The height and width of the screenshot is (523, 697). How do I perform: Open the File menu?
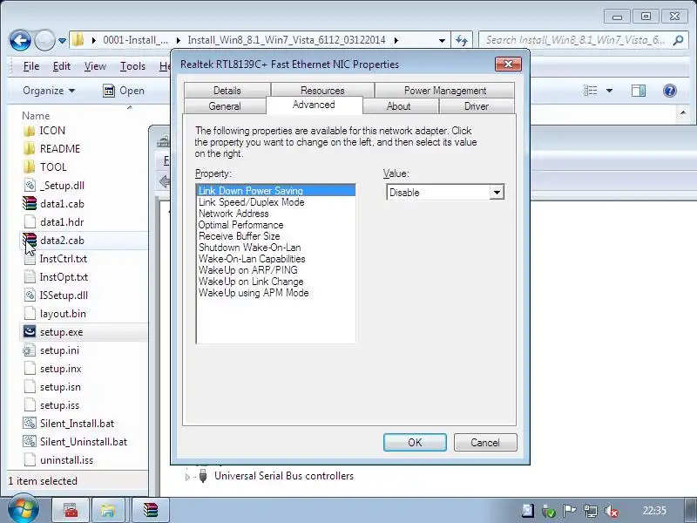point(31,66)
